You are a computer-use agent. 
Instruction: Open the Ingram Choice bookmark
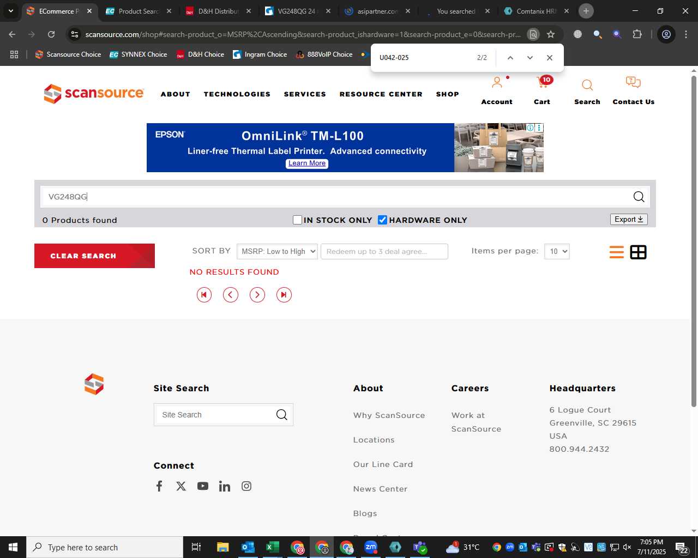coord(260,54)
